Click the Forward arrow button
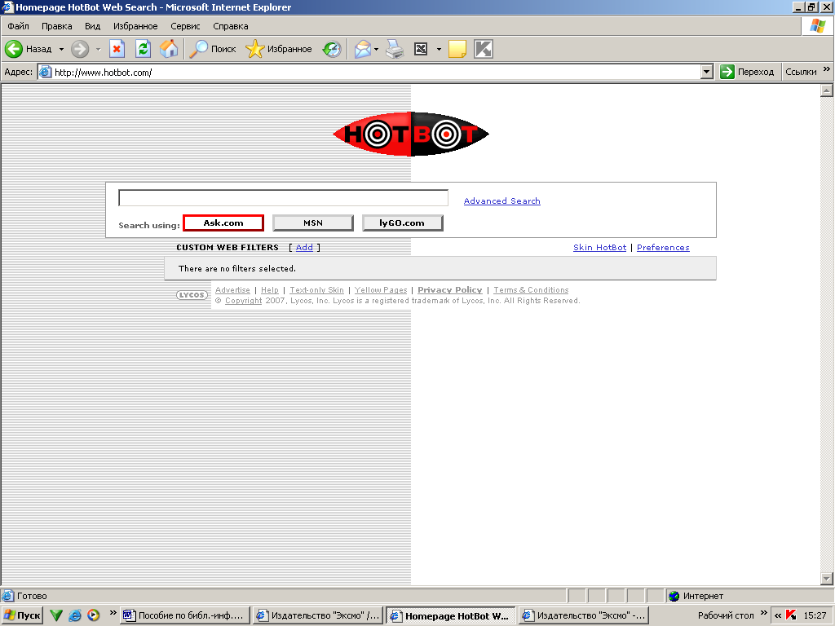Image resolution: width=835 pixels, height=626 pixels. click(80, 49)
